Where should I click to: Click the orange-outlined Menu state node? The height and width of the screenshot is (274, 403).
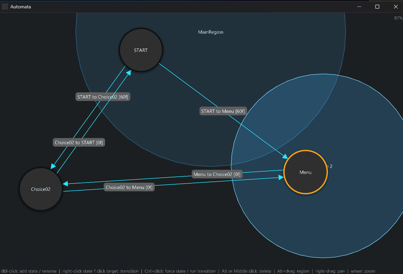coord(305,172)
